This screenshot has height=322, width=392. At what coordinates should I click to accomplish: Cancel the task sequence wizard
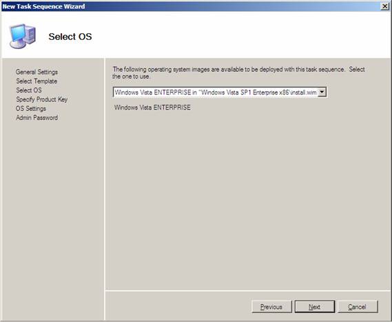click(x=358, y=307)
